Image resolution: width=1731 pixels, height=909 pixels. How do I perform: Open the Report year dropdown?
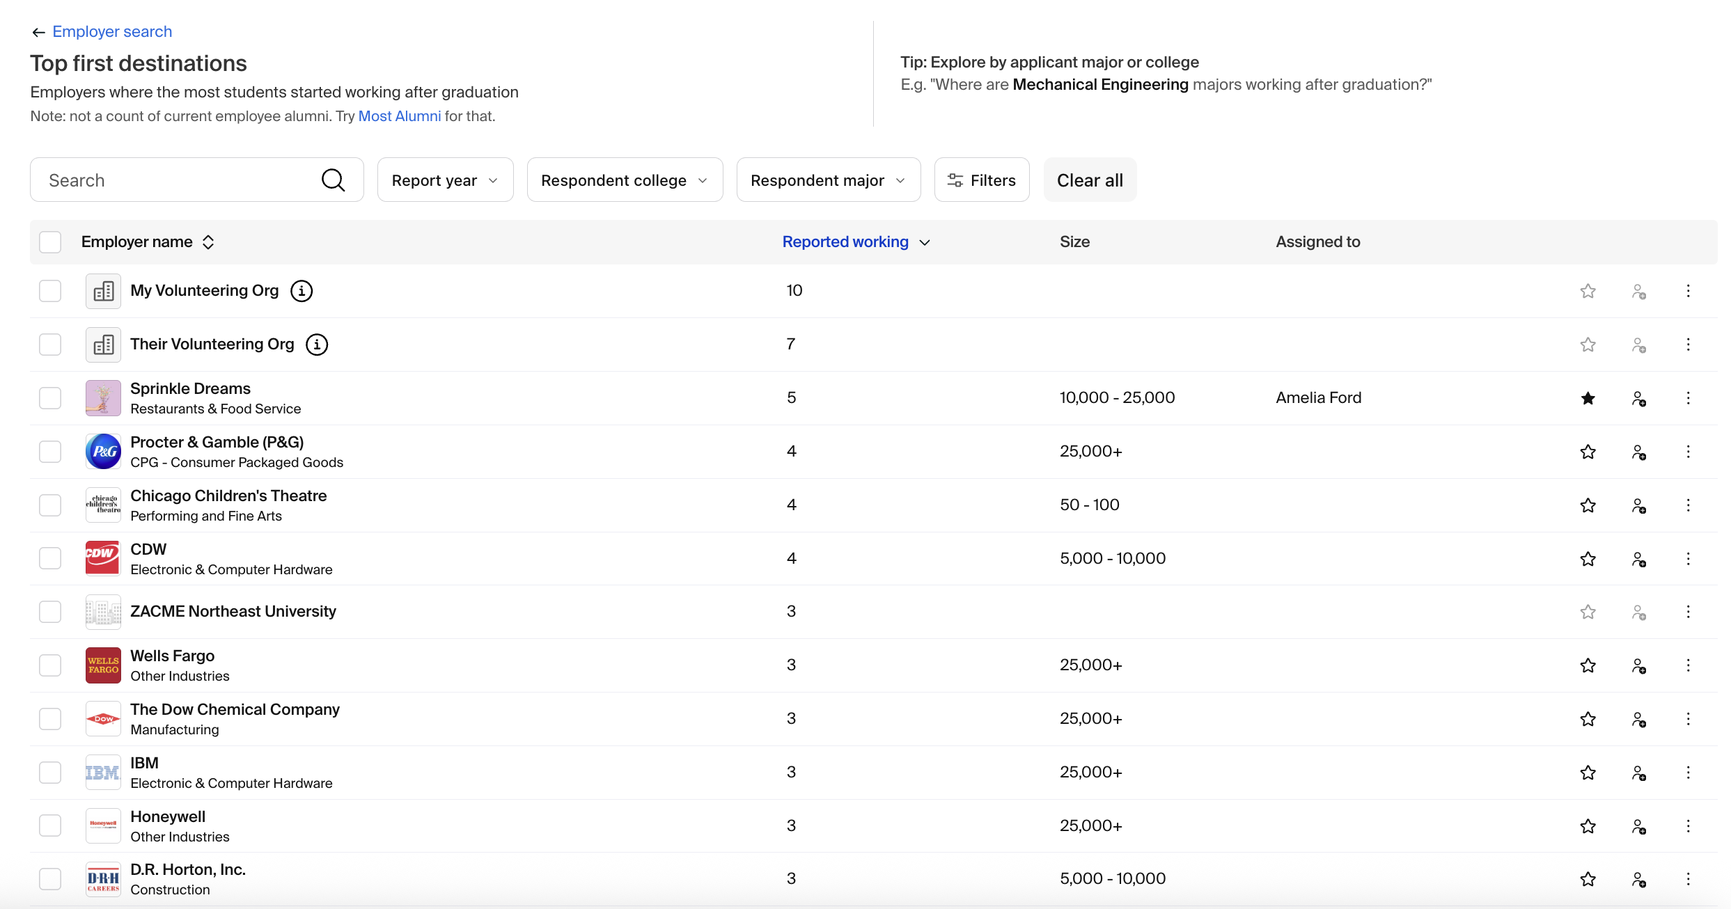coord(445,180)
